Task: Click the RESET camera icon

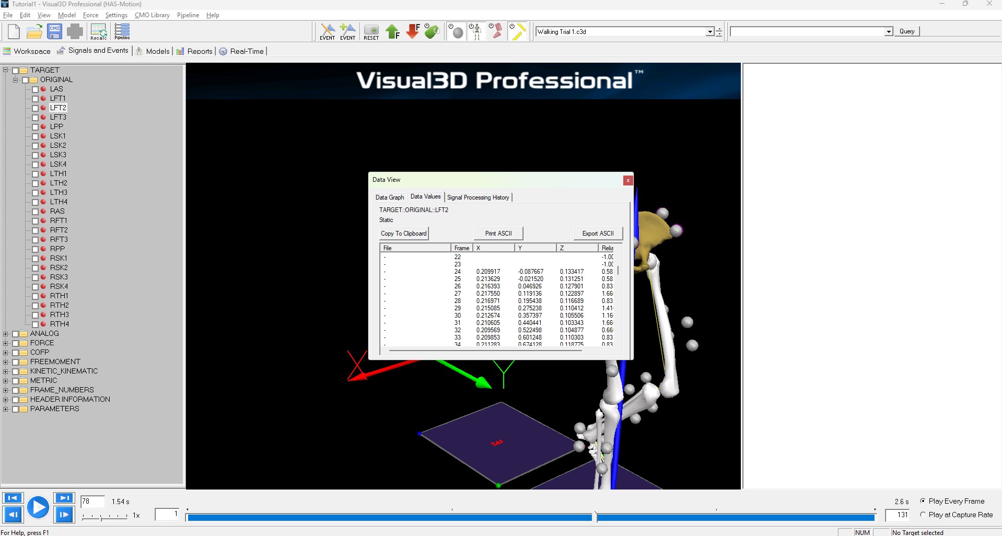Action: point(371,32)
